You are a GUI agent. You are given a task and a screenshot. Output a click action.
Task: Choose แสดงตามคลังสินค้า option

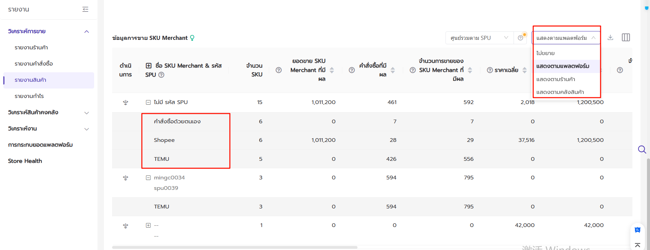[x=560, y=92]
